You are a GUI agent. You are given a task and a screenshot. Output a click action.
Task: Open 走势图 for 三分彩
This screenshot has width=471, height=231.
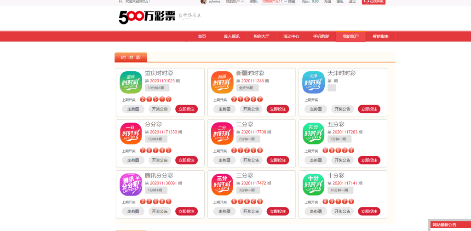pos(224,211)
